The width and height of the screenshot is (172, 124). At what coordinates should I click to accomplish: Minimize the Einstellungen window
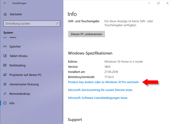149,3
